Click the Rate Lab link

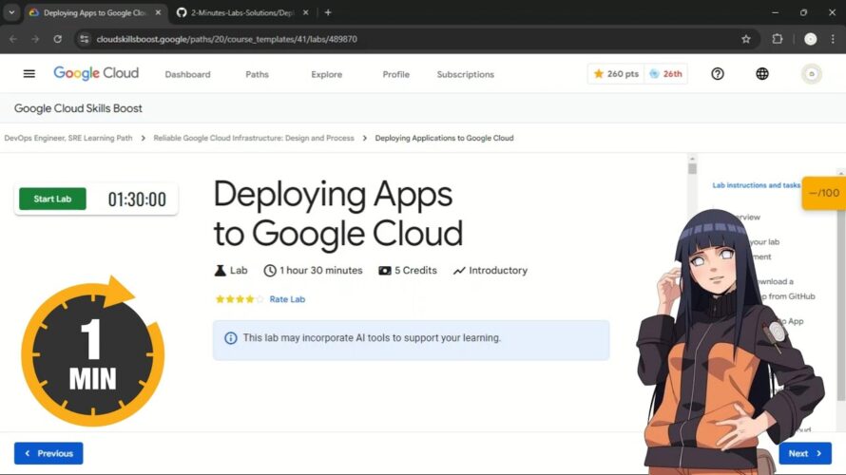click(x=287, y=299)
